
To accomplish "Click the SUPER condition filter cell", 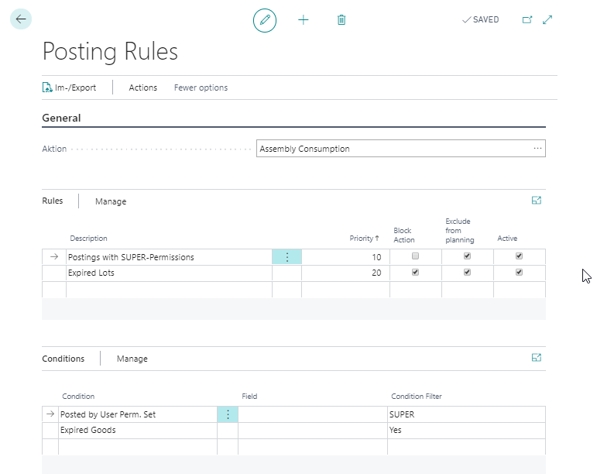I will pos(466,414).
